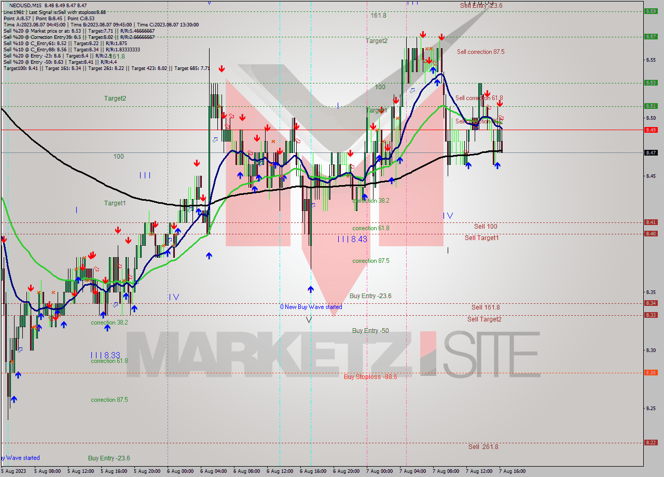Select the 'Sell 100' level label
Image resolution: width=664 pixels, height=477 pixels.
click(486, 227)
